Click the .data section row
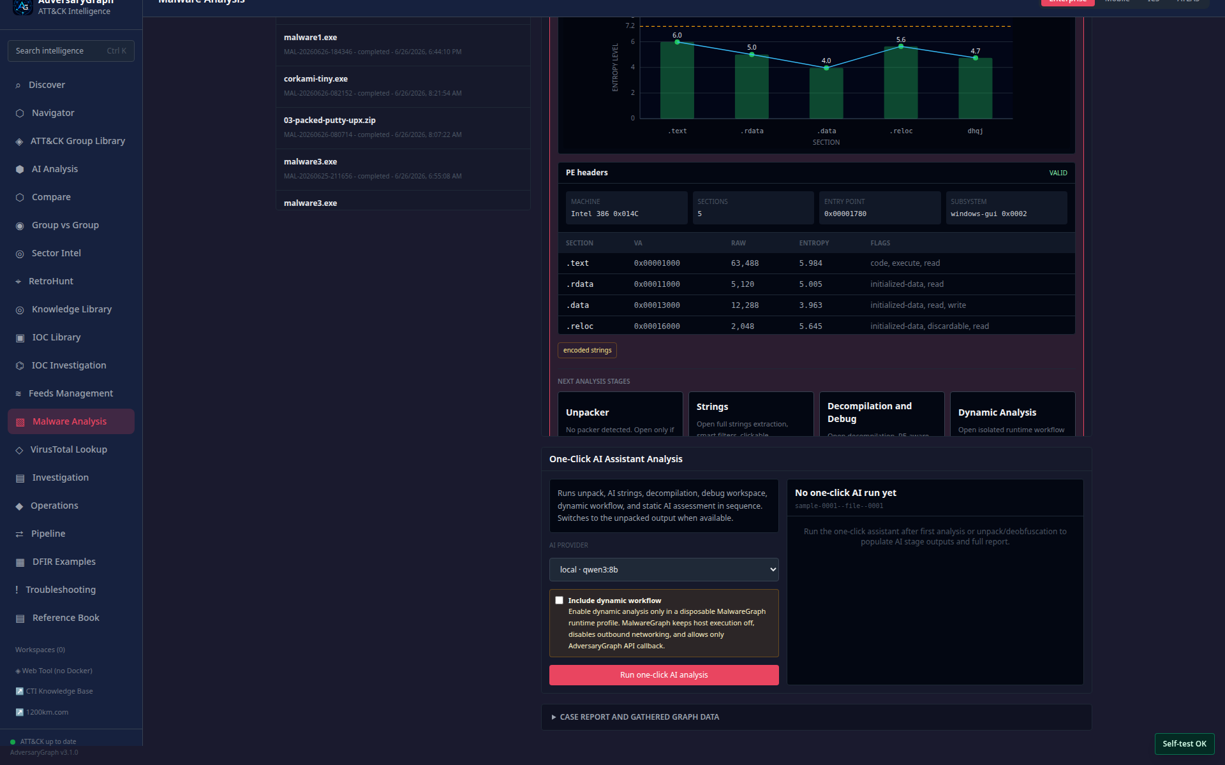The height and width of the screenshot is (765, 1225). pos(816,305)
